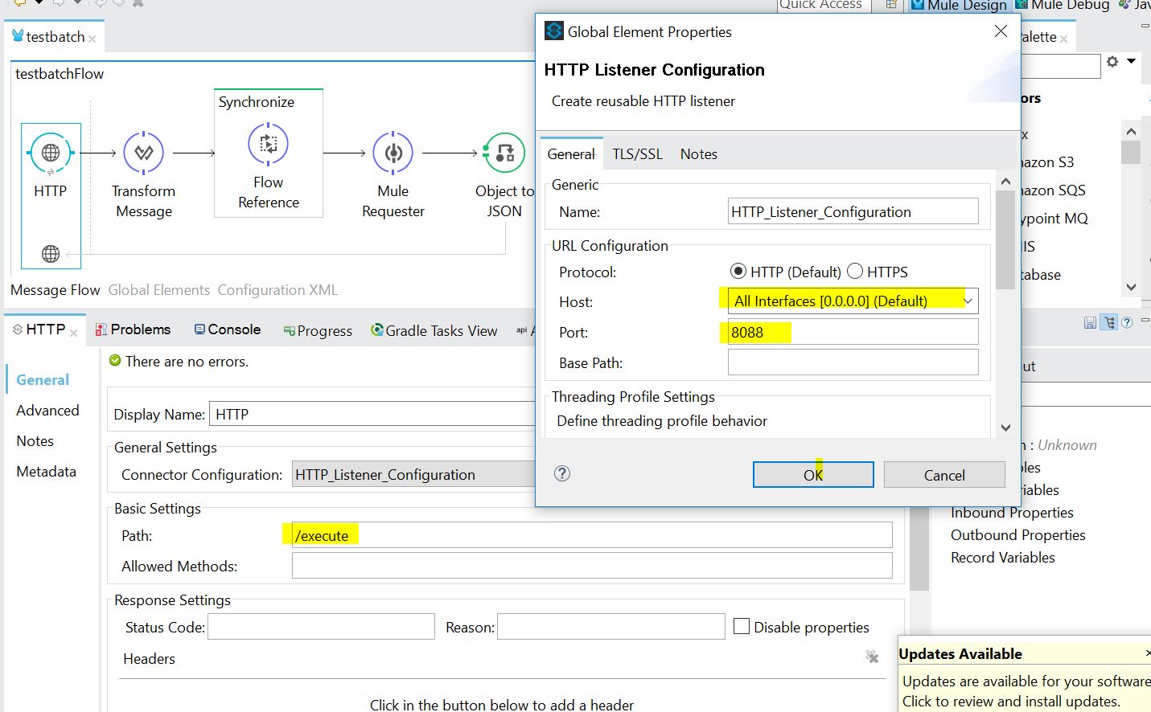Click the HTTP listener icon in flow
1151x712 pixels.
pyautogui.click(x=51, y=153)
